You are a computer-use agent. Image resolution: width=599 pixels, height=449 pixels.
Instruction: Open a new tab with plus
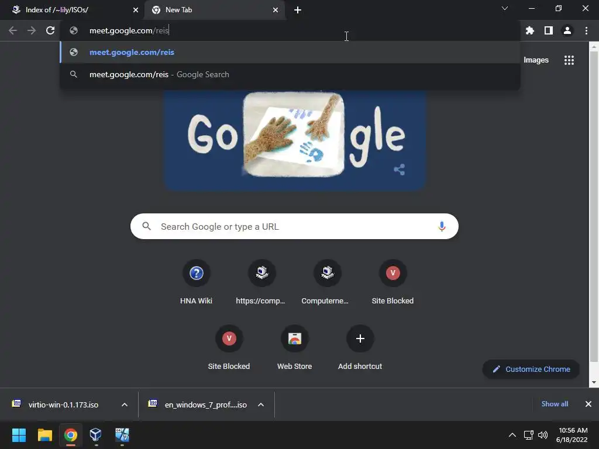[298, 10]
